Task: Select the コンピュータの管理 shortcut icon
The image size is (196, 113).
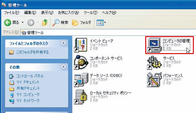Action: (x=154, y=45)
